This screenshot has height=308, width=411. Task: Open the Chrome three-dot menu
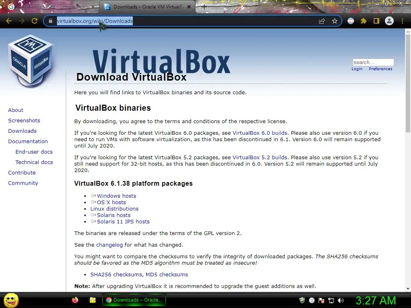402,21
